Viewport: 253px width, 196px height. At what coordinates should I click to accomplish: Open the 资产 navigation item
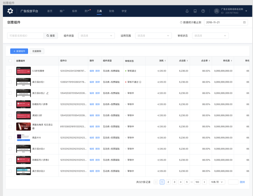87,11
